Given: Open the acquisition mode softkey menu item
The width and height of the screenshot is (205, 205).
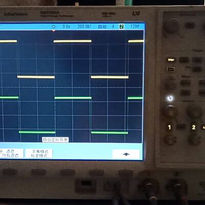Looking at the screenshot, I should point(39,153).
